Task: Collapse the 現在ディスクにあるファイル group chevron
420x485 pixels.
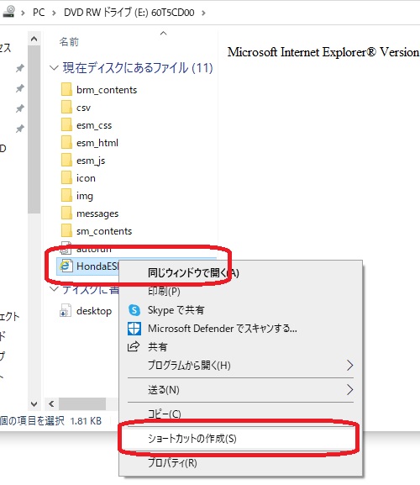Action: (x=54, y=68)
